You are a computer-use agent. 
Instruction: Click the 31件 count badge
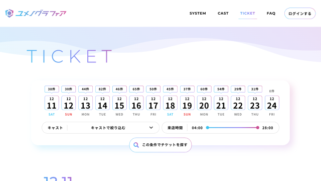tap(255, 89)
